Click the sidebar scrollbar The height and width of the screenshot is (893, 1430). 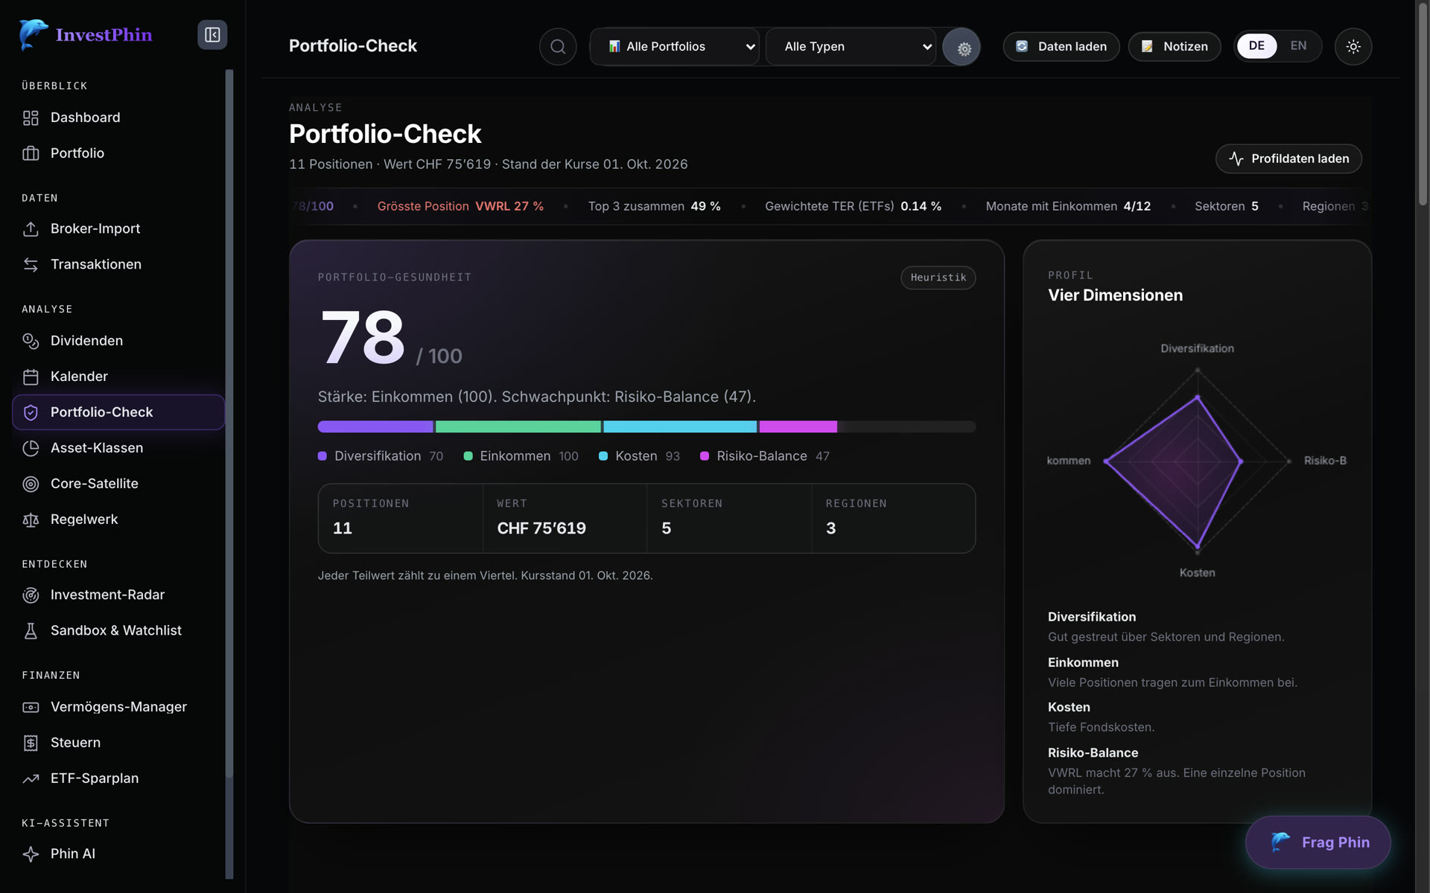229,424
